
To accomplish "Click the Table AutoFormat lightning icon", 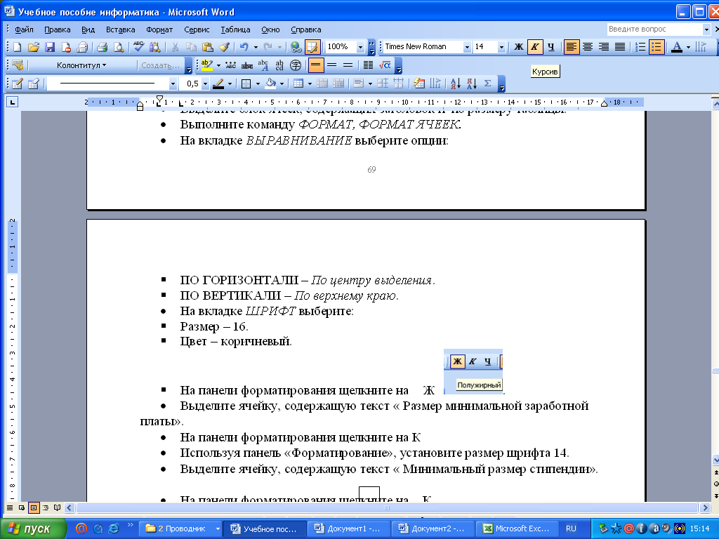I will [418, 84].
